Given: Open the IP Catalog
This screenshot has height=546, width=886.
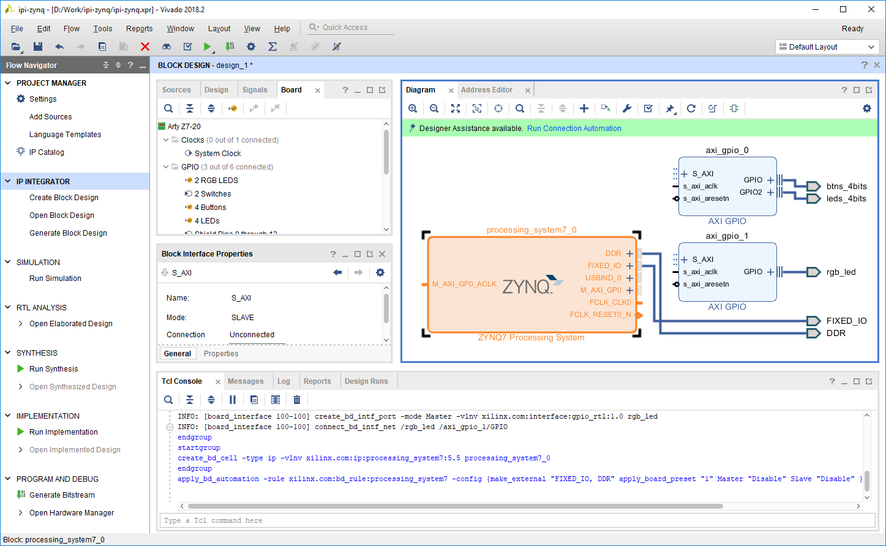Looking at the screenshot, I should 47,152.
